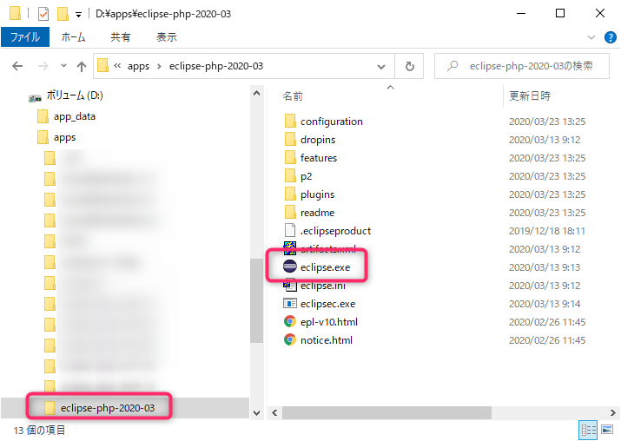The height and width of the screenshot is (441, 621).
Task: Click the horizontal scrollbar thumb
Action: (x=386, y=412)
